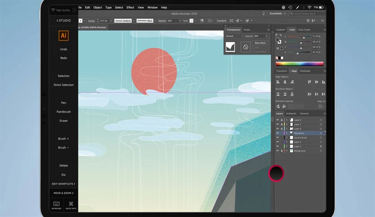Open Edit Shortcuts
The width and height of the screenshot is (375, 217).
[63, 184]
